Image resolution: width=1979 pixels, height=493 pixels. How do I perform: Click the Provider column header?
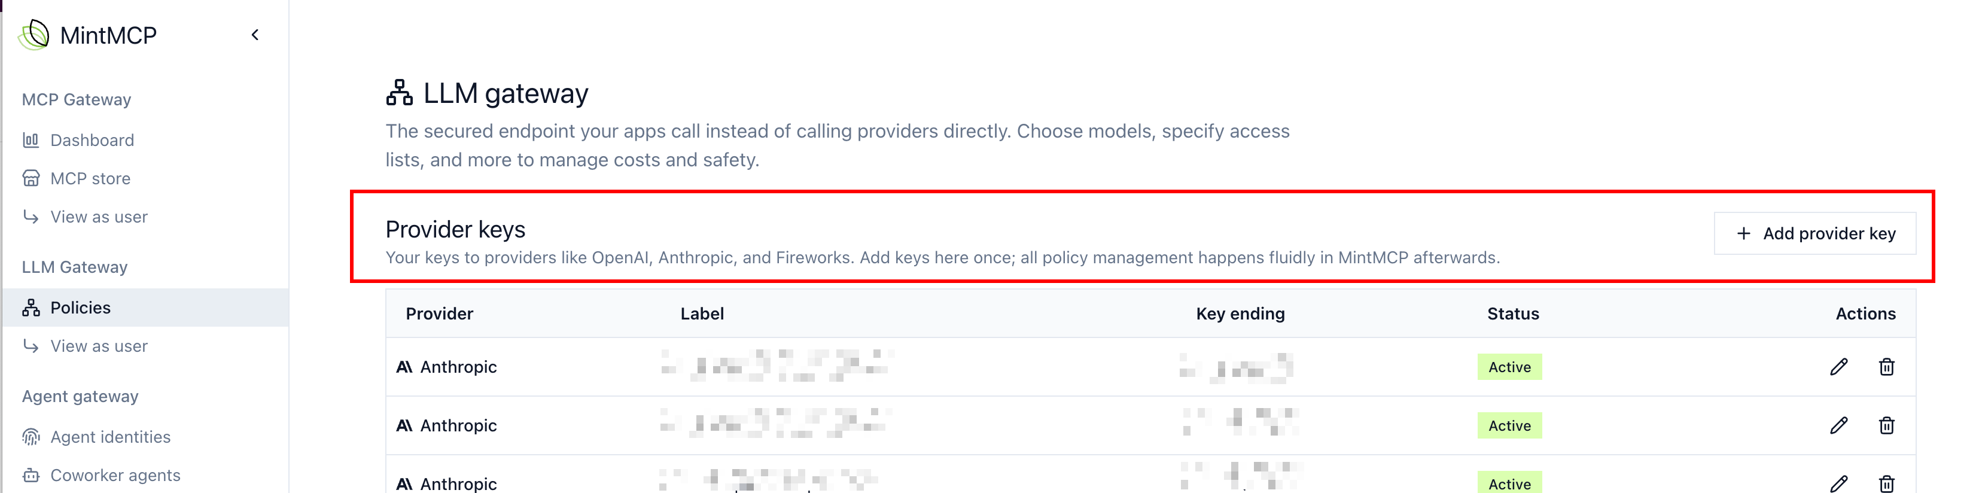pos(440,314)
